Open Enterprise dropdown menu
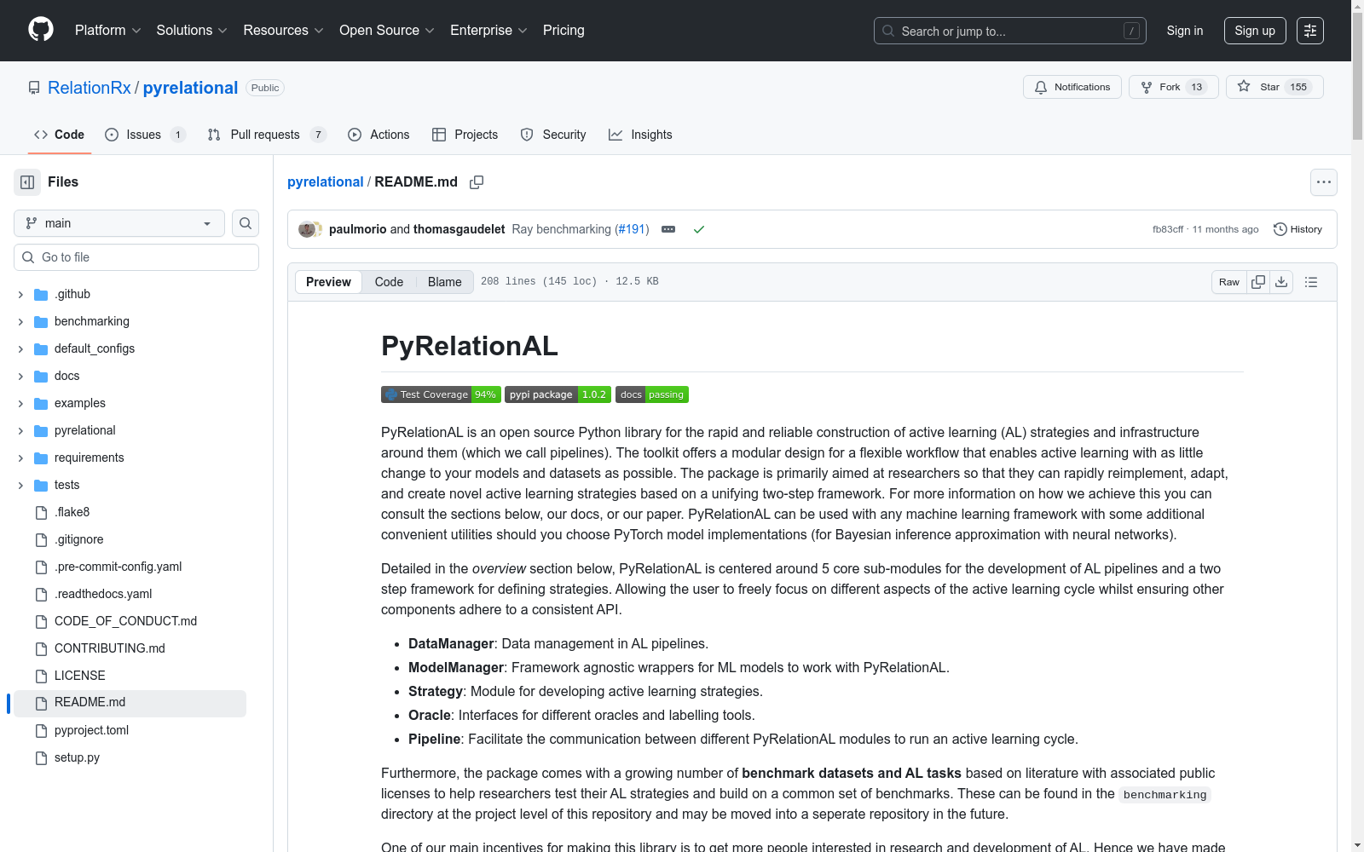The width and height of the screenshot is (1364, 852). (x=489, y=30)
